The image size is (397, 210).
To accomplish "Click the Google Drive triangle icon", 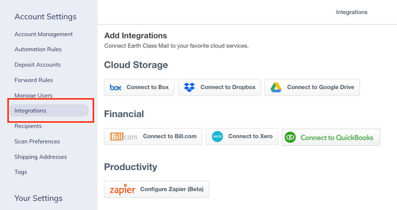I will (276, 87).
